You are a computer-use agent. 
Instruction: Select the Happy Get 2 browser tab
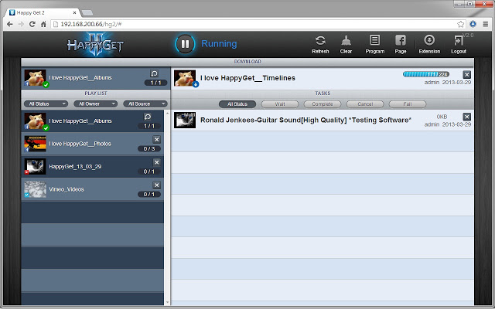coord(42,12)
